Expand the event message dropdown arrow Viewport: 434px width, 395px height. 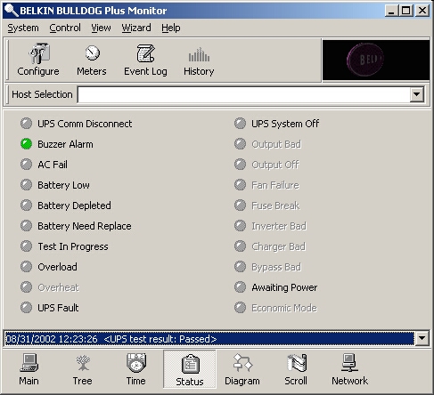pos(422,338)
